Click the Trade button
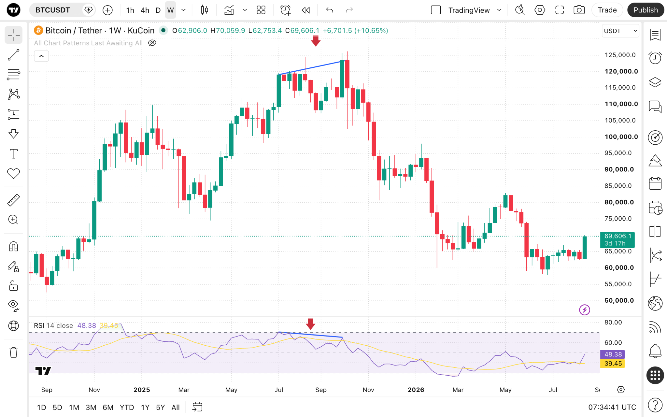The image size is (667, 417). (x=607, y=10)
